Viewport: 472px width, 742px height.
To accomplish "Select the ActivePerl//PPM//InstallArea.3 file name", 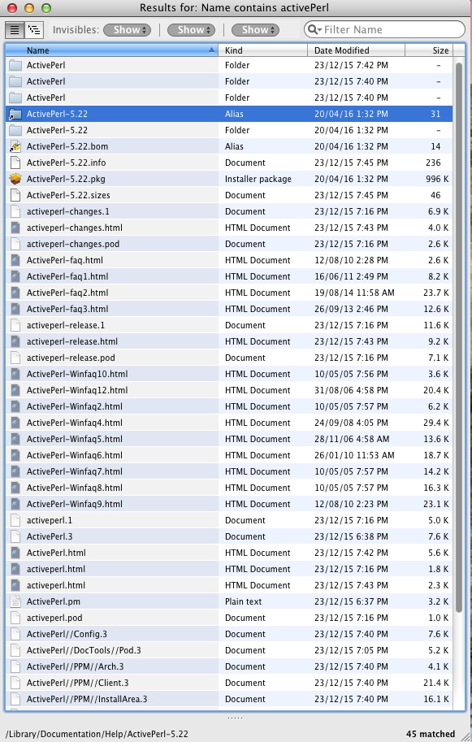I will tap(87, 699).
